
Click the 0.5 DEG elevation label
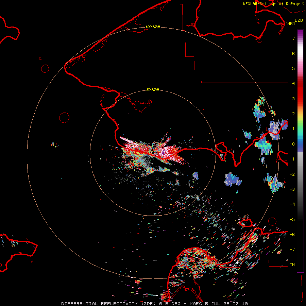(170, 304)
